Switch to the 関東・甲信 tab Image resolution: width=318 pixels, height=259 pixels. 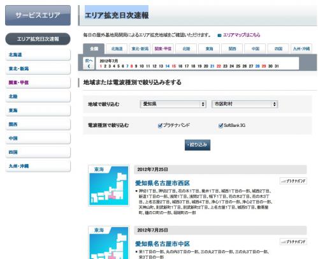(163, 48)
